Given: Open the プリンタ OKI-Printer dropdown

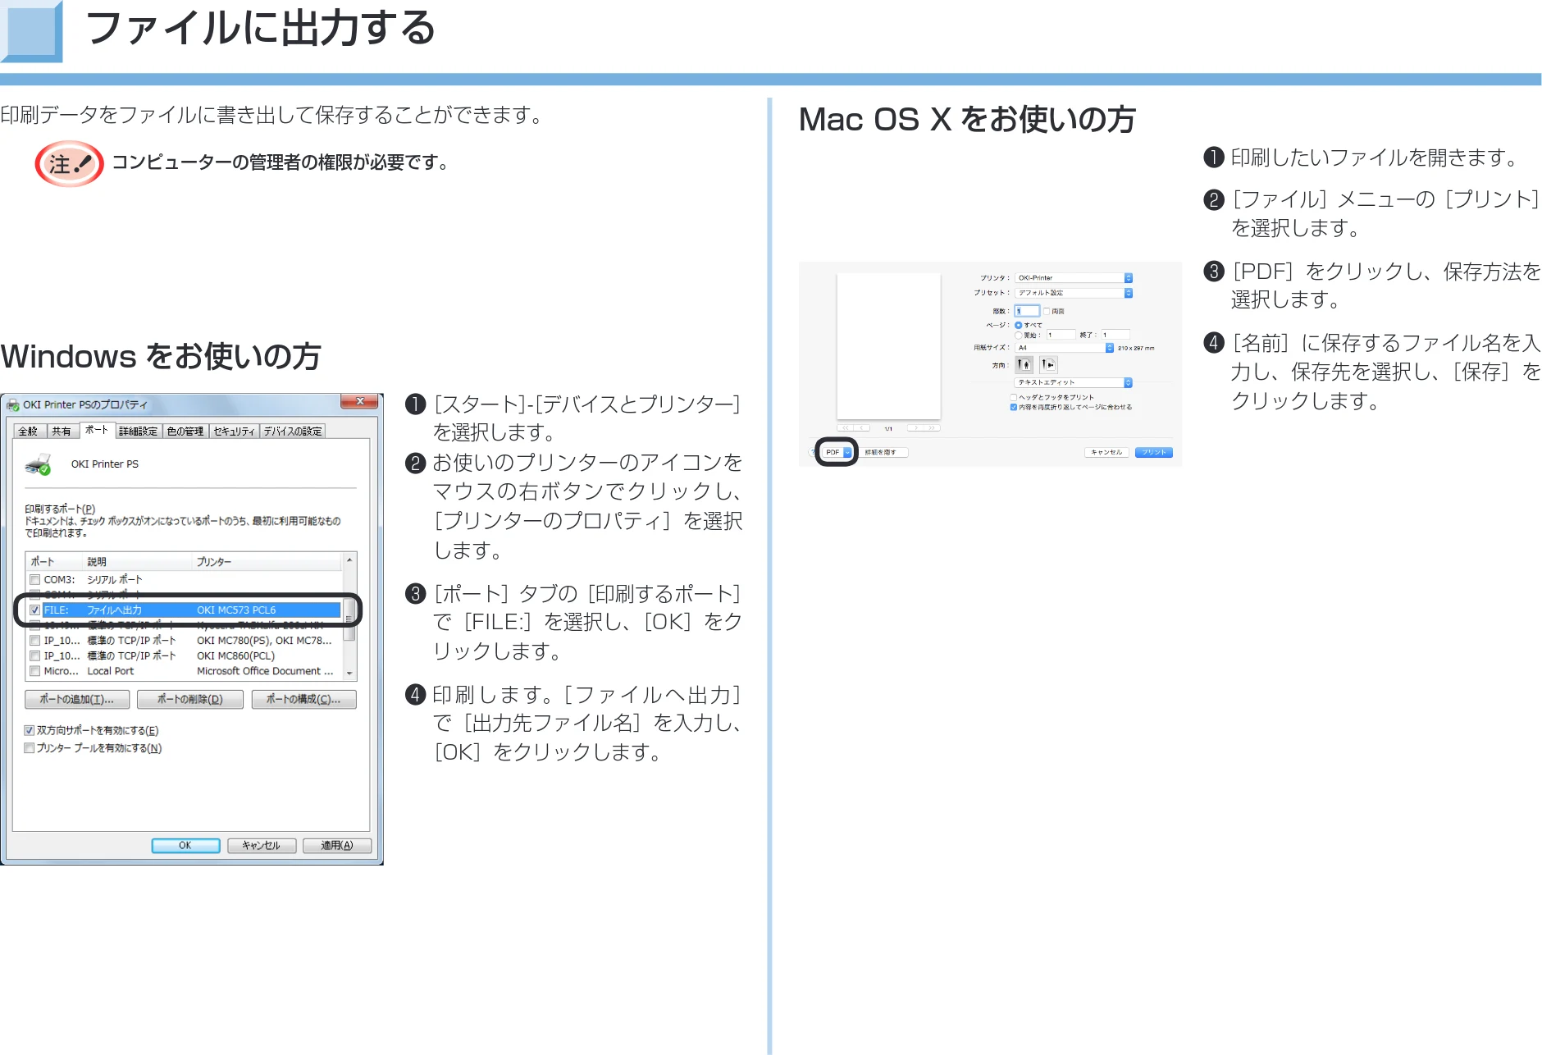Looking at the screenshot, I should coord(1074,278).
